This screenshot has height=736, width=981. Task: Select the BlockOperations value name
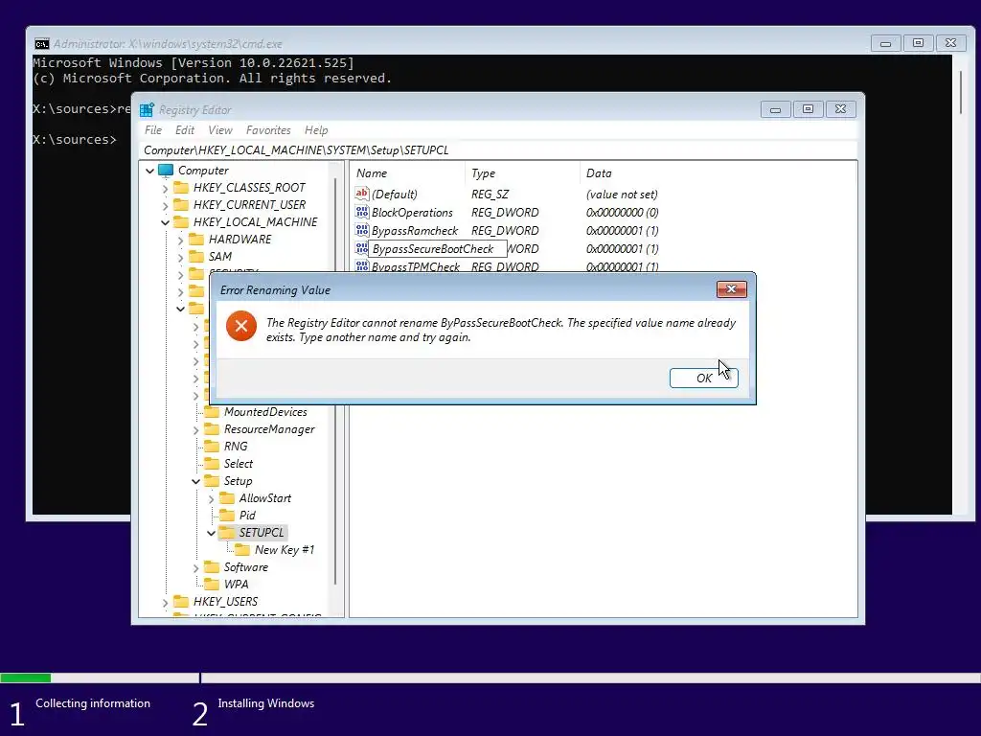point(412,213)
